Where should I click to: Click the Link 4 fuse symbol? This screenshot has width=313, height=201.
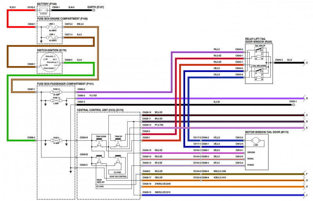[x=52, y=27]
